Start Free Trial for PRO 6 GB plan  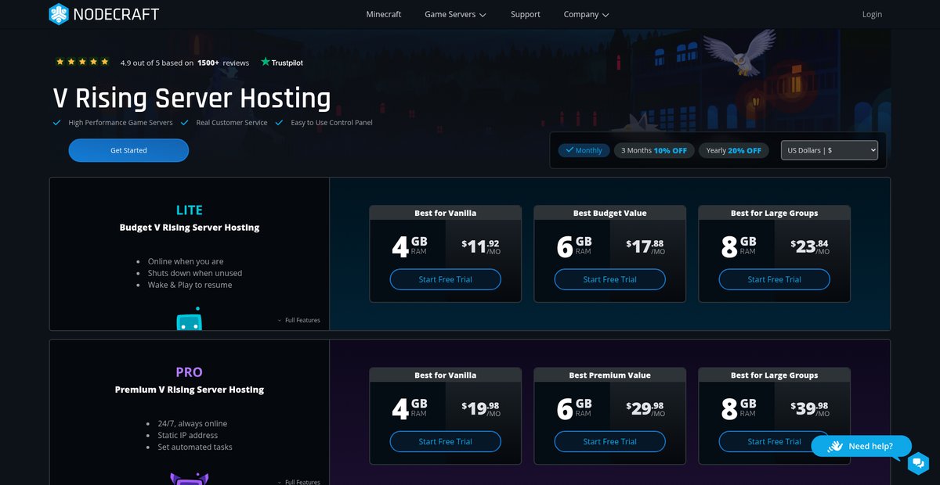point(609,441)
